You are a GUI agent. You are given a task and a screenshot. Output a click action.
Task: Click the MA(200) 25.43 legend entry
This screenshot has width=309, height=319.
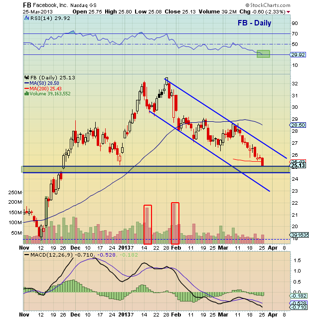pyautogui.click(x=43, y=88)
